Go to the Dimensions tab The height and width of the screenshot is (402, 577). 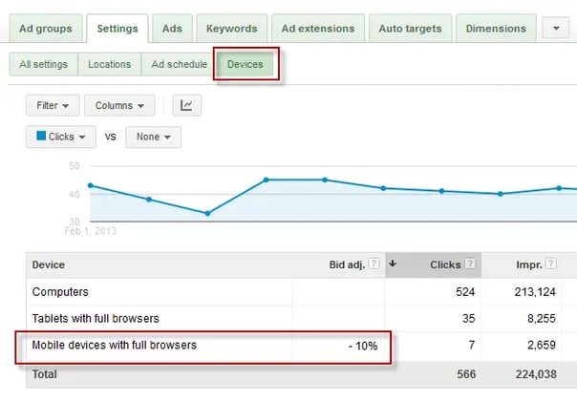(496, 29)
